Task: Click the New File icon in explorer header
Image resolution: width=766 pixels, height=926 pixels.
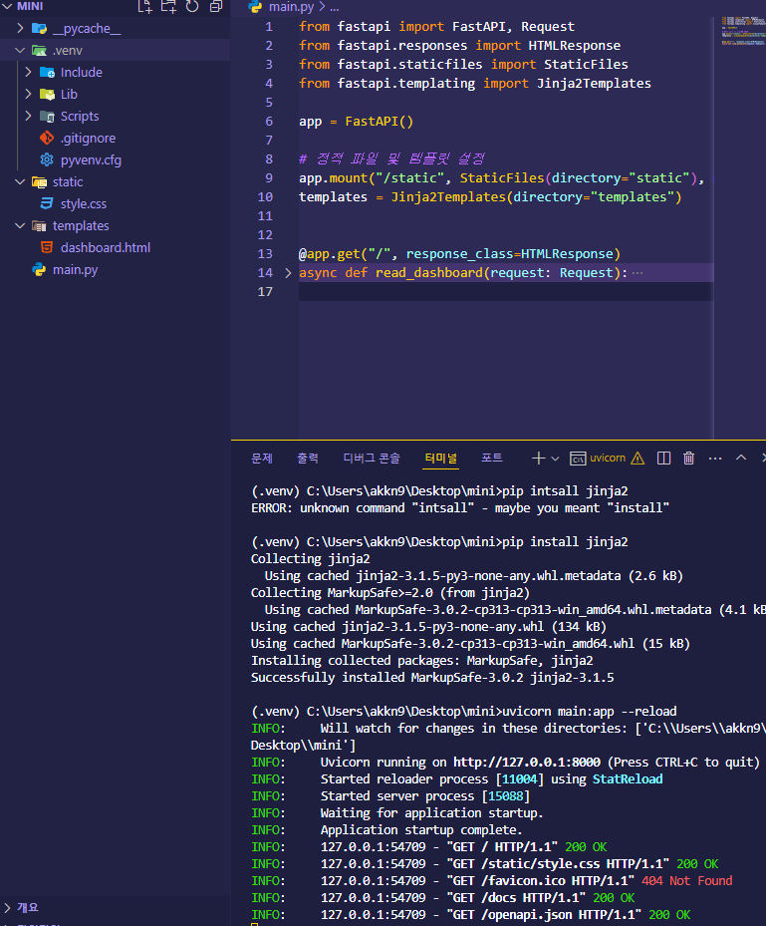Action: pyautogui.click(x=145, y=7)
